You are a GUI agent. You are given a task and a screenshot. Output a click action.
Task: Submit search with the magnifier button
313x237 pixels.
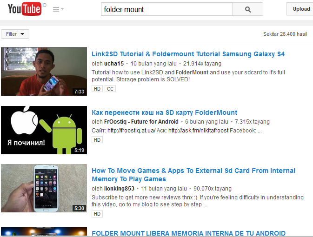pos(248,9)
